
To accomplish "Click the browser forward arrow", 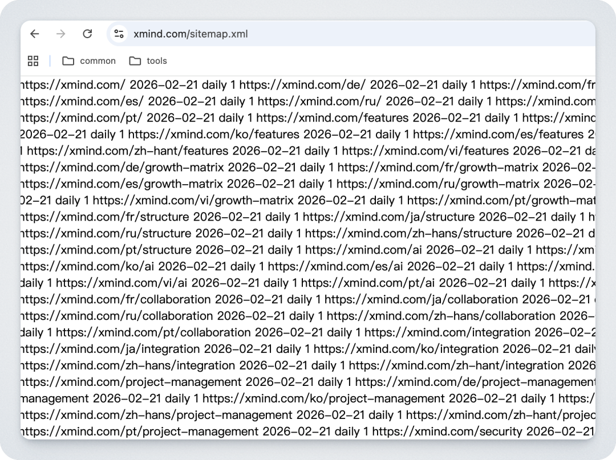I will (x=60, y=34).
